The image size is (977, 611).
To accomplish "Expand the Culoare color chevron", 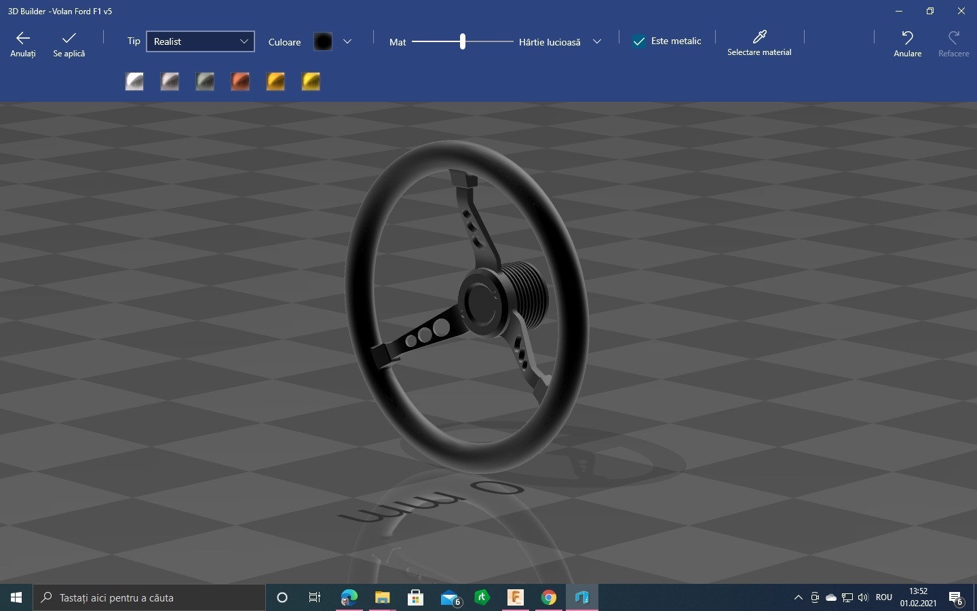I will coord(347,41).
